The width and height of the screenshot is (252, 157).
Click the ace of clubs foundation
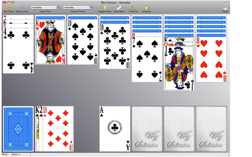(115, 129)
